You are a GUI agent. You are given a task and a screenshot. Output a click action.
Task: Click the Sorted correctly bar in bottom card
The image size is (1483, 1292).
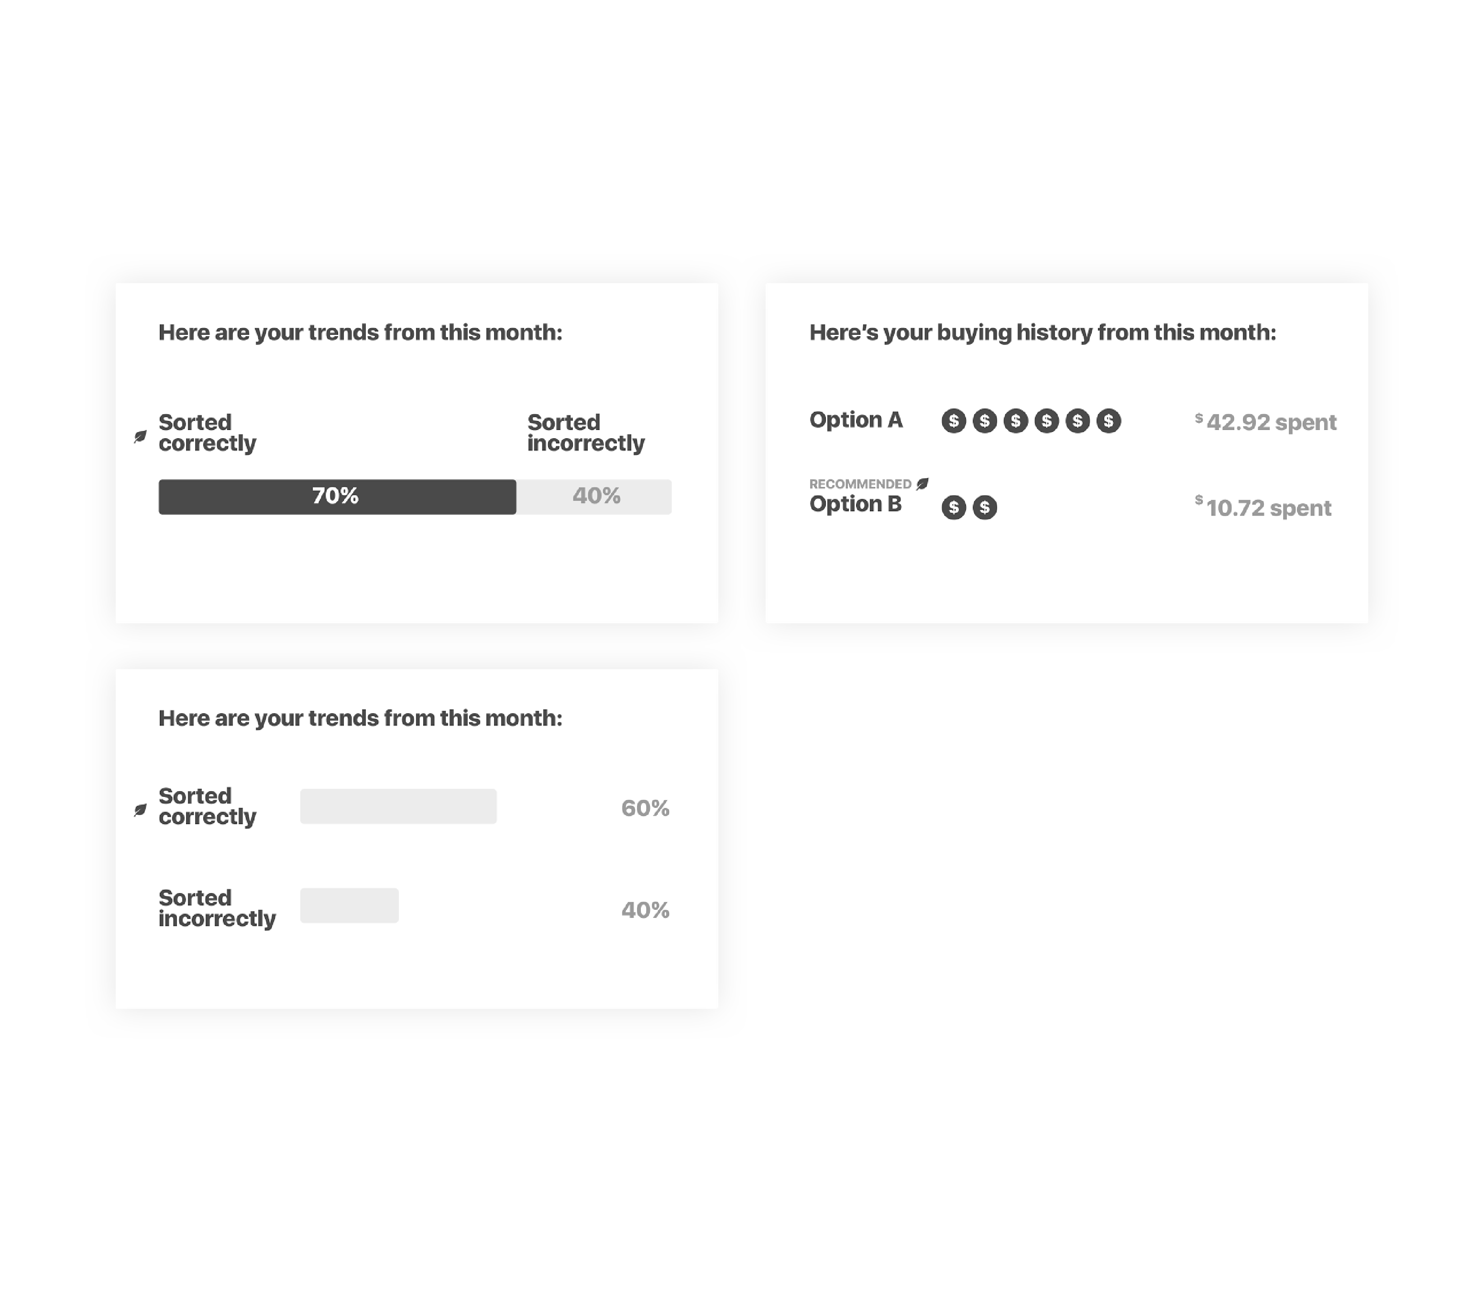tap(398, 806)
